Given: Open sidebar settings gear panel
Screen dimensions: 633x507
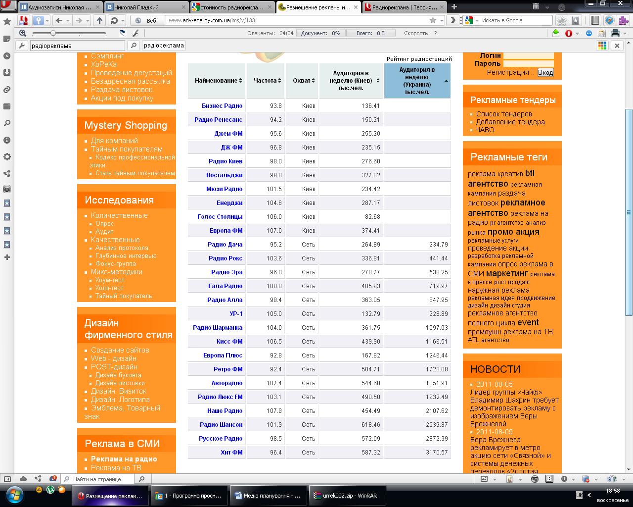Looking at the screenshot, I should [x=7, y=157].
